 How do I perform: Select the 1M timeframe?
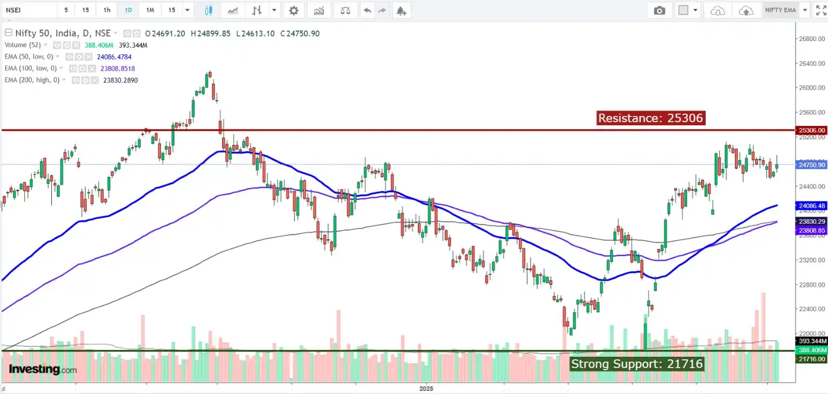[x=150, y=10]
